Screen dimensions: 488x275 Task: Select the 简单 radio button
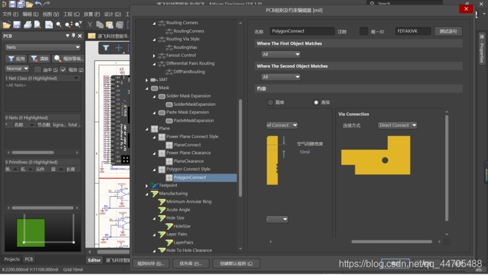coord(270,102)
